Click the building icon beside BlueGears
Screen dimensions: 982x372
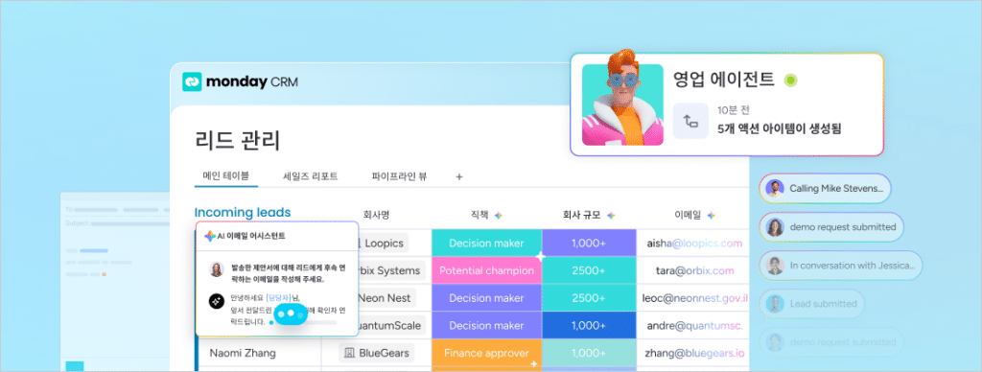348,353
